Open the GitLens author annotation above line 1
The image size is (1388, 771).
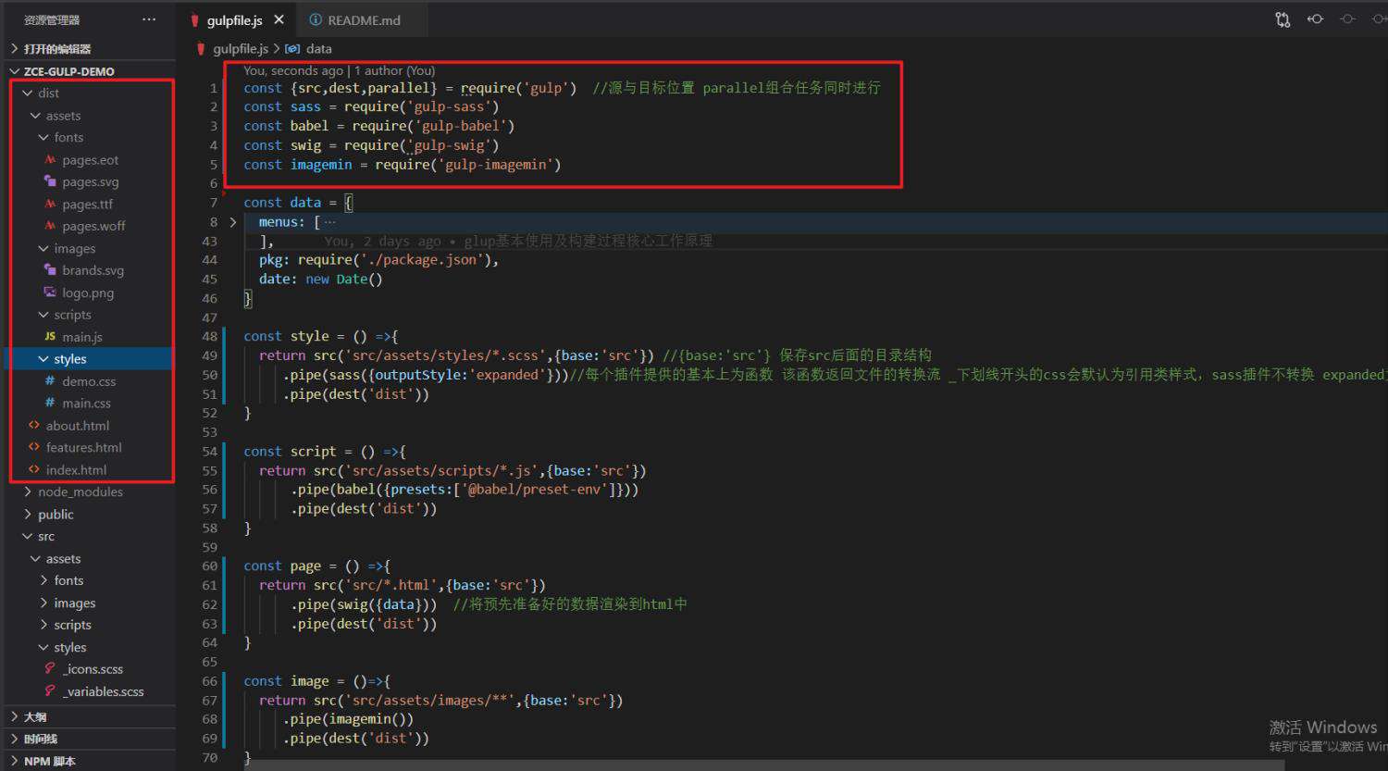[x=339, y=70]
